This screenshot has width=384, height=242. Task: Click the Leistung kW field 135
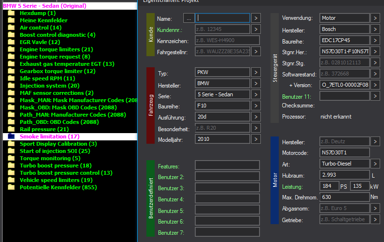(360, 186)
